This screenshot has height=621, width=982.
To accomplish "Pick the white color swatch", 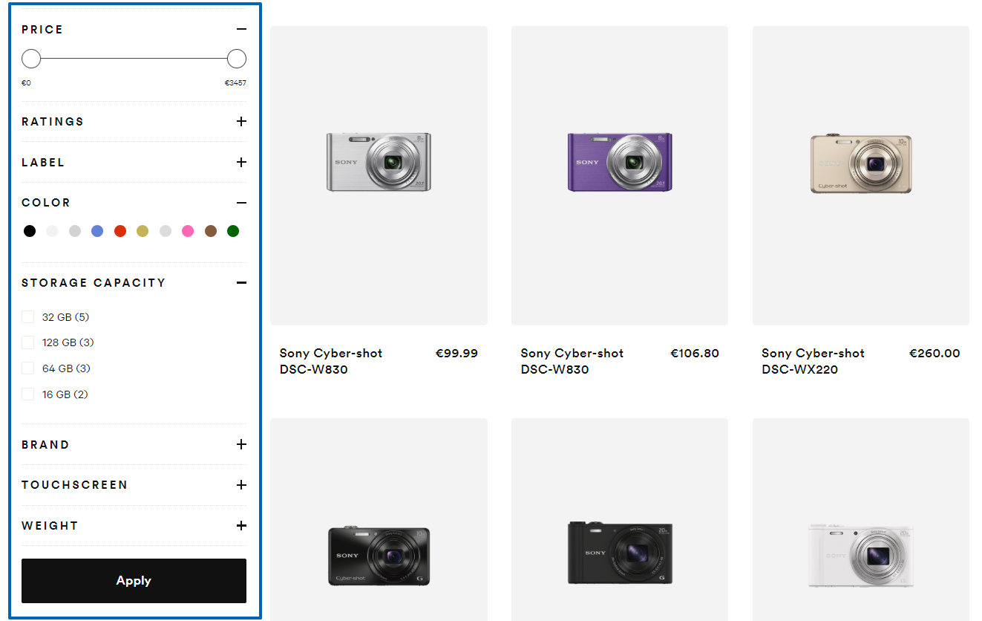I will pyautogui.click(x=52, y=231).
